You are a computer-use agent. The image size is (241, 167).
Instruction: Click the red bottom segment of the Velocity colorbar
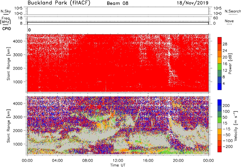pos(220,149)
